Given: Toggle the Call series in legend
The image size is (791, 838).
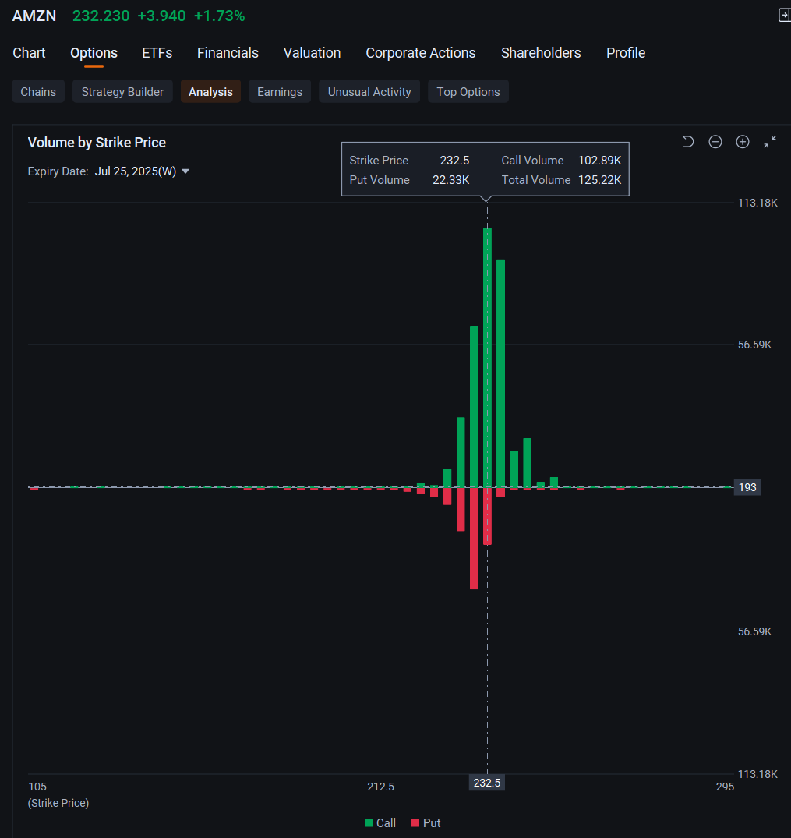Looking at the screenshot, I should [380, 823].
